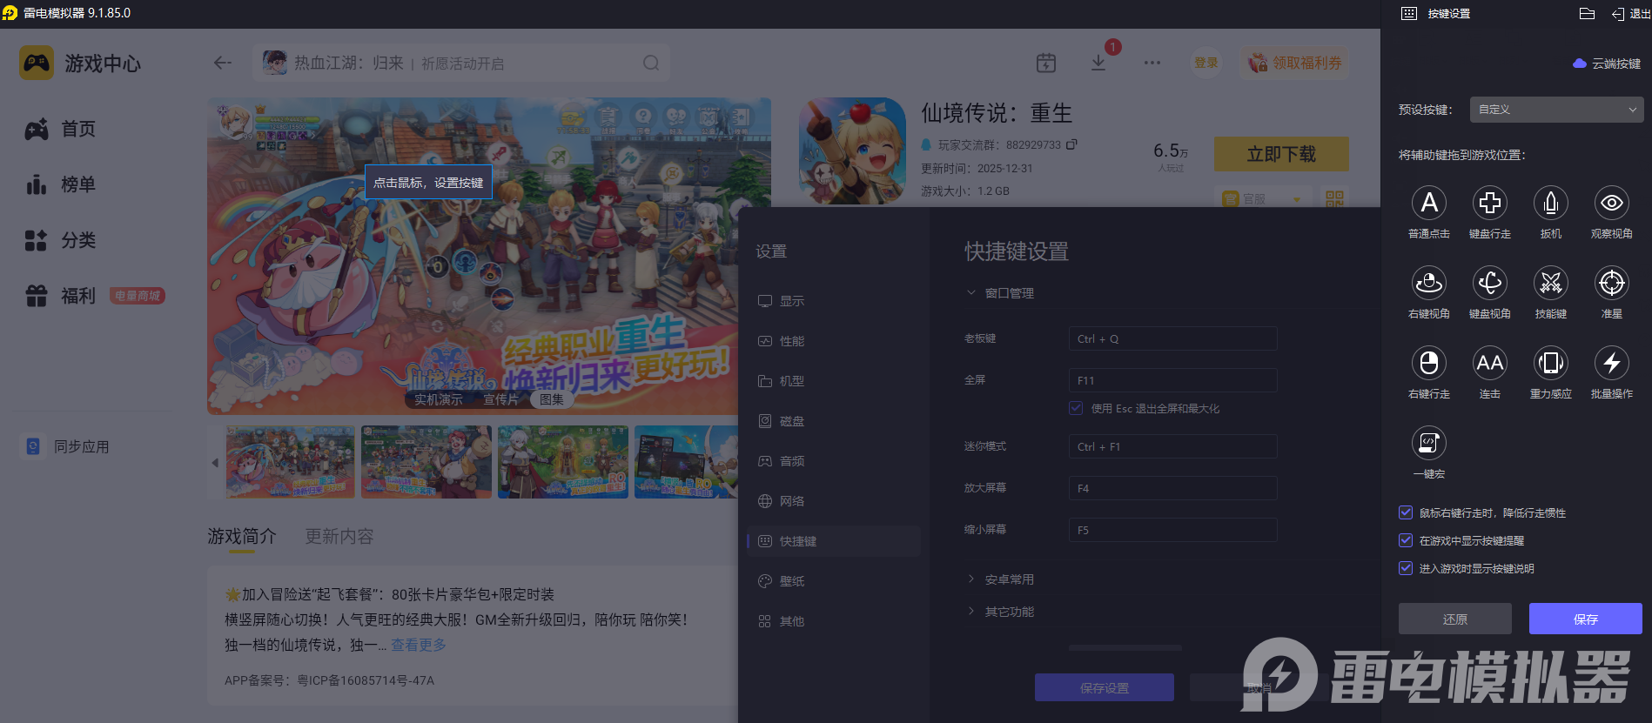Select the 观察视角 eye icon
The image size is (1652, 723).
click(x=1612, y=203)
